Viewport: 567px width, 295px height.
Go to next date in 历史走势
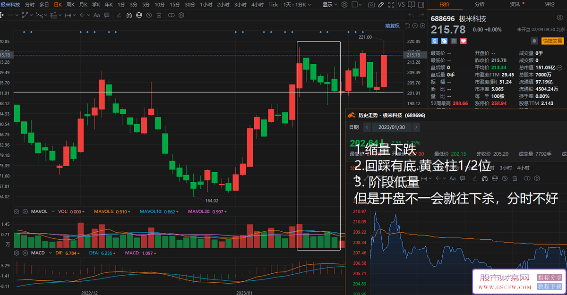pyautogui.click(x=416, y=127)
